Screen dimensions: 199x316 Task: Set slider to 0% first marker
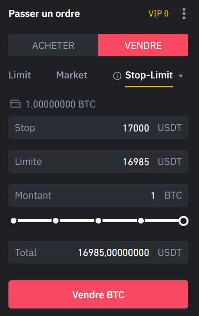pyautogui.click(x=14, y=221)
